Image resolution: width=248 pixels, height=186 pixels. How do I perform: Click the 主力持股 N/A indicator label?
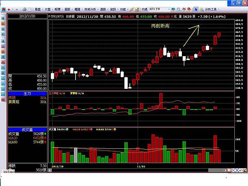tap(57, 93)
